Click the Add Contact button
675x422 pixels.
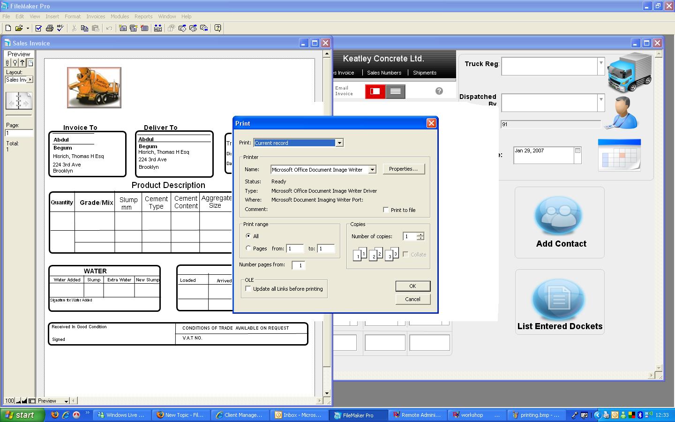tap(560, 222)
